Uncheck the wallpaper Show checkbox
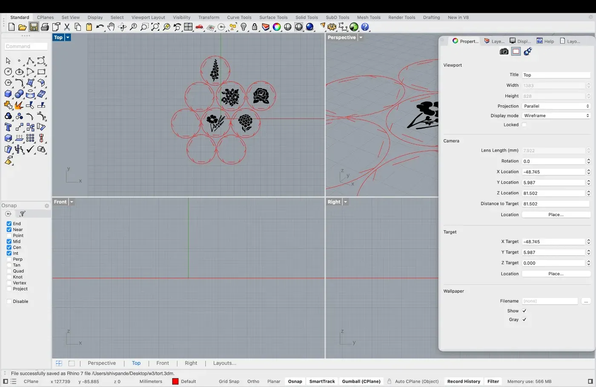The width and height of the screenshot is (596, 387). [524, 311]
